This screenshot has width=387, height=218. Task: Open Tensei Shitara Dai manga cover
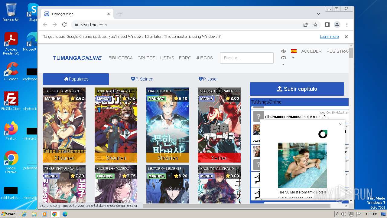[x=64, y=184]
